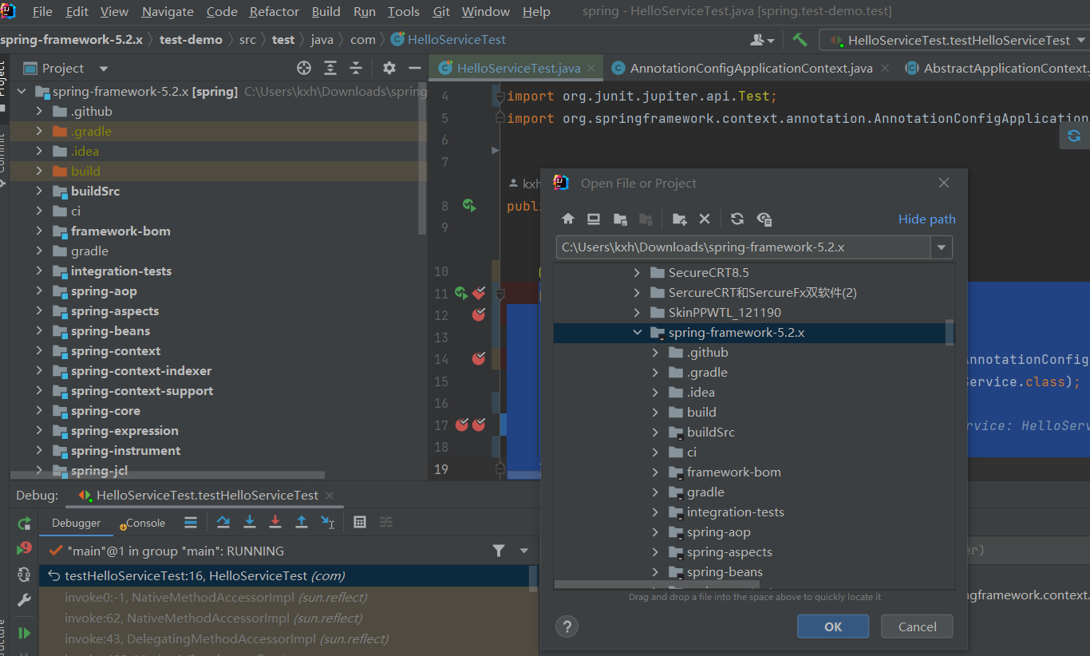
Task: Collapse spring-framework-5.2.x root in the Project panel
Action: pos(22,92)
